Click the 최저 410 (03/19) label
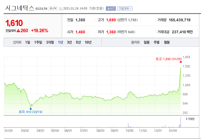Viewport: 201px width, 139px height. coord(30,112)
